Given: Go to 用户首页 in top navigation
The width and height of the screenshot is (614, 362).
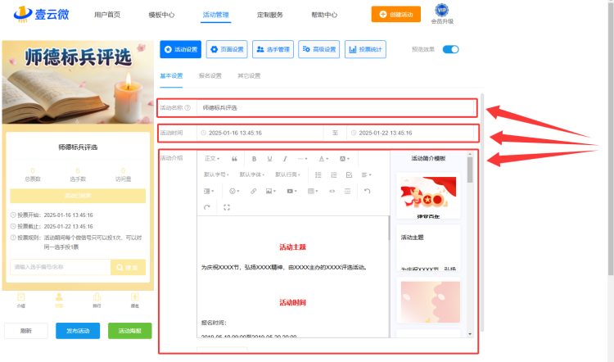Looking at the screenshot, I should click(x=107, y=15).
